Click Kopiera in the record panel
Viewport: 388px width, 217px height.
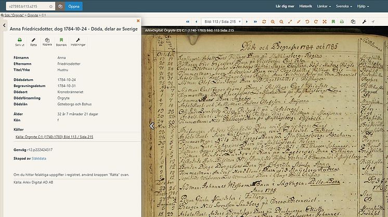(47, 42)
